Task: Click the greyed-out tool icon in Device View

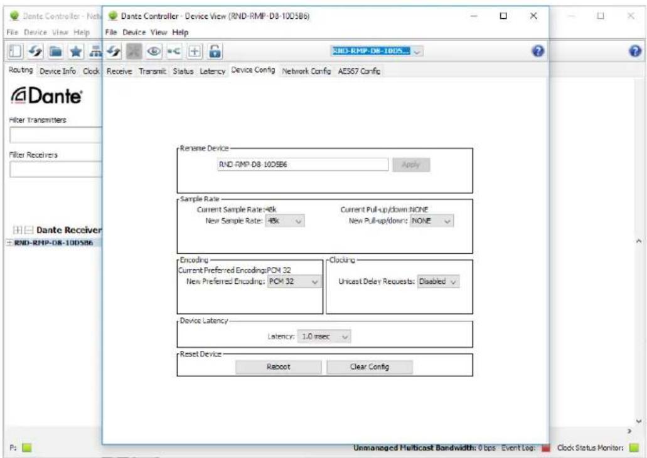Action: point(134,51)
